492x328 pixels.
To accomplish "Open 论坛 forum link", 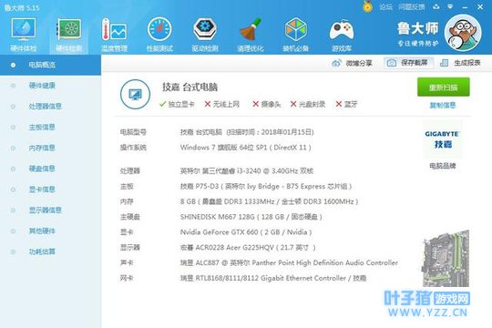I will (385, 7).
